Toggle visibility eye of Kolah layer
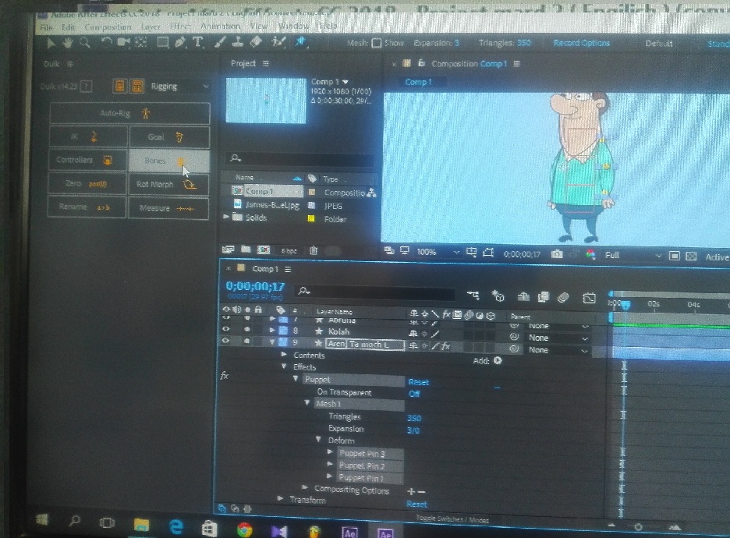The image size is (730, 538). (x=226, y=329)
